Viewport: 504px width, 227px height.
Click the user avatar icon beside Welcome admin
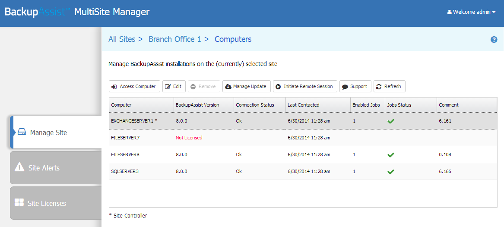[449, 12]
